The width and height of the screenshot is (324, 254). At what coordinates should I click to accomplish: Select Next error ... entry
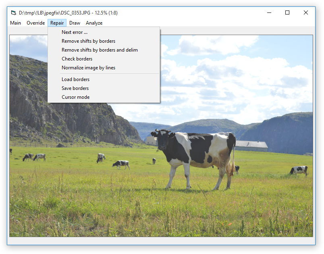coord(104,32)
